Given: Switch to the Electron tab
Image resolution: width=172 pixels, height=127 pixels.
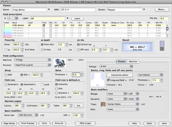Looking at the screenshot, I should click(133, 62).
